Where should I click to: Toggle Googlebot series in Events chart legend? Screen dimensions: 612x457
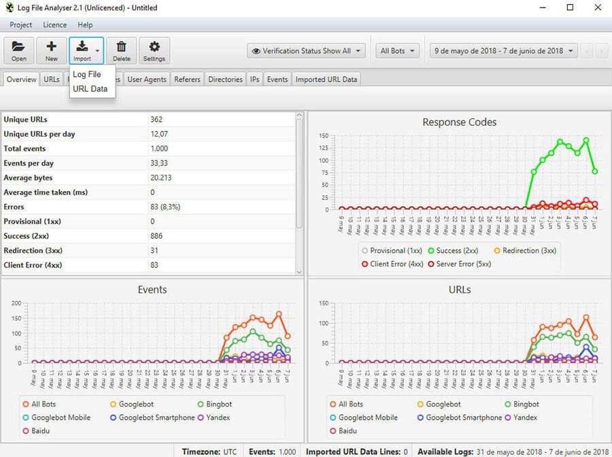[x=131, y=404]
